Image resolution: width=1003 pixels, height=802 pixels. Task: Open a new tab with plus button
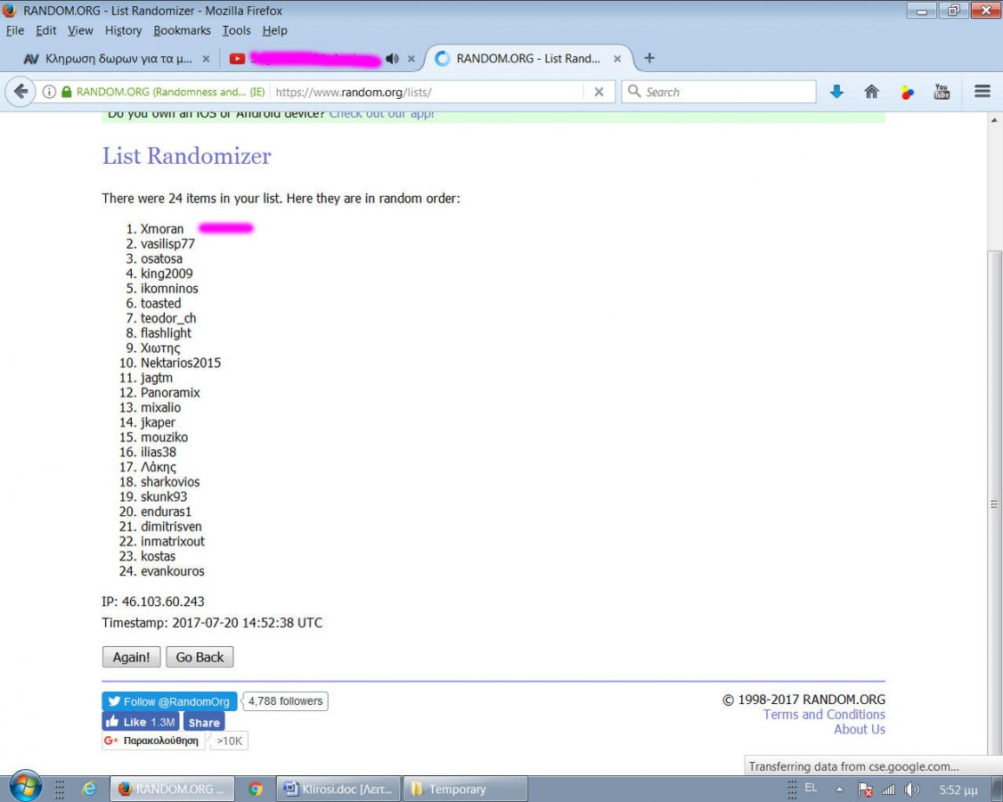click(649, 58)
